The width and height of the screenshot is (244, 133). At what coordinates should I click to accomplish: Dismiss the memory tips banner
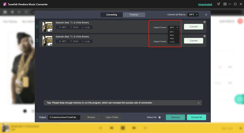pos(198,103)
